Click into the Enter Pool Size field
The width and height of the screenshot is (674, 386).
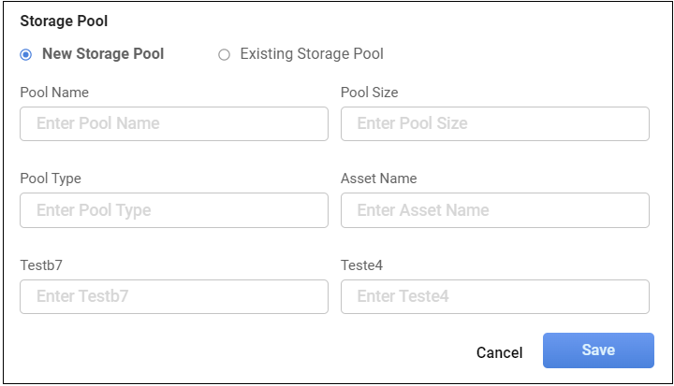coord(495,123)
